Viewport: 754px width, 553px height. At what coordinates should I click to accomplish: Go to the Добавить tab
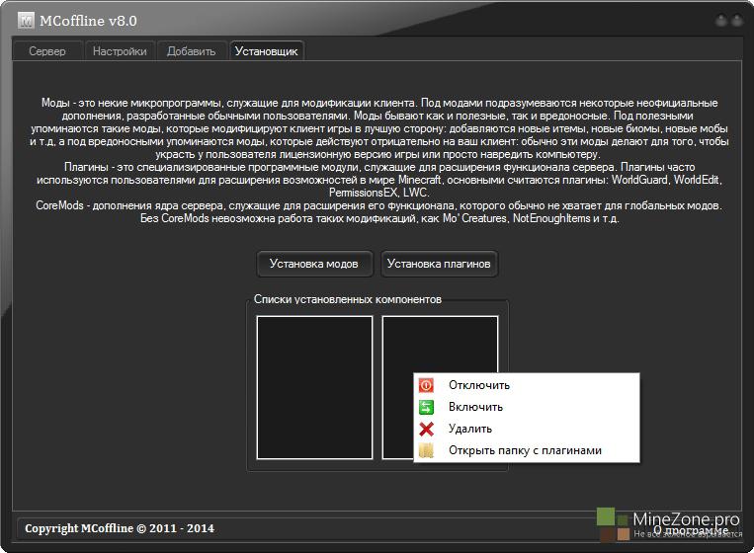click(191, 51)
